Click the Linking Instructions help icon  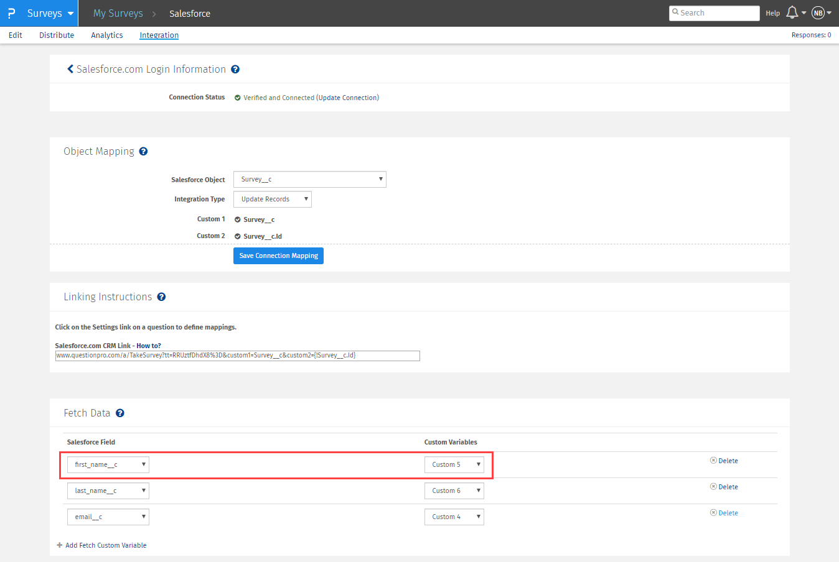tap(161, 297)
